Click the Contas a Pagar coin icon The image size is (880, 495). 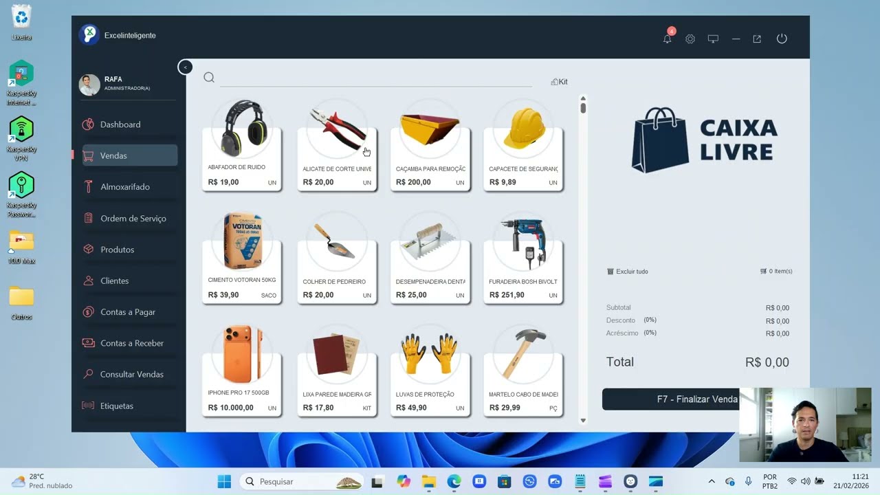88,312
